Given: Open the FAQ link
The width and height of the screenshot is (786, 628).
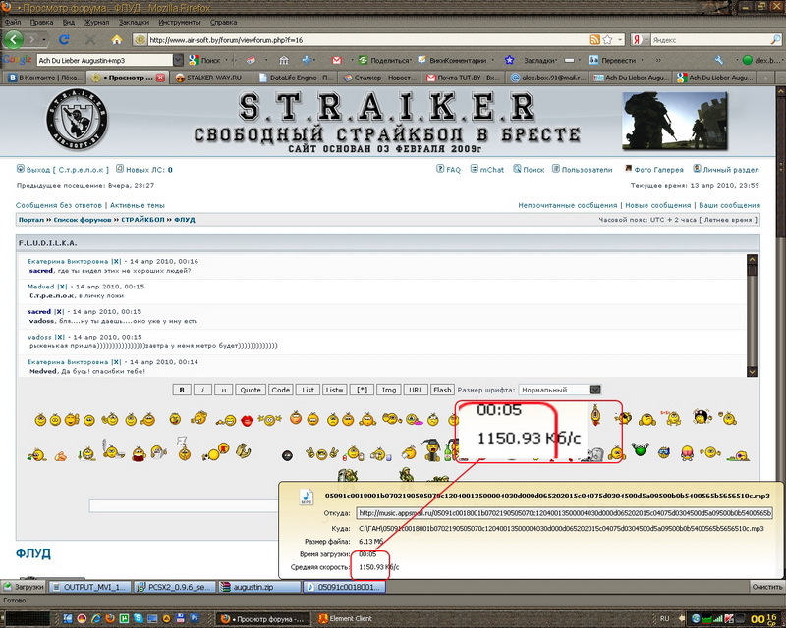Looking at the screenshot, I should pos(449,170).
